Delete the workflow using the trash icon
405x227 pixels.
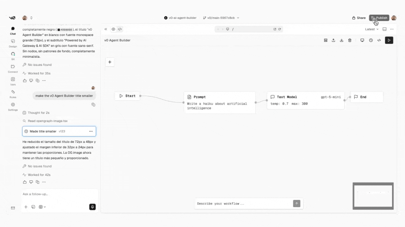350,40
